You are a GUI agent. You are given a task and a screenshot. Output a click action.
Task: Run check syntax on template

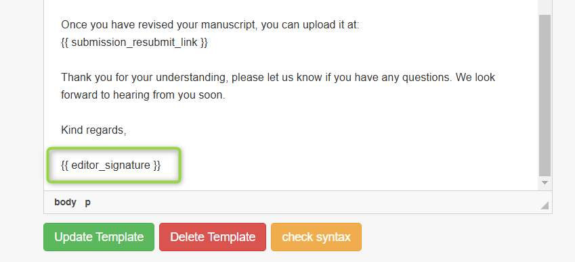pos(316,237)
